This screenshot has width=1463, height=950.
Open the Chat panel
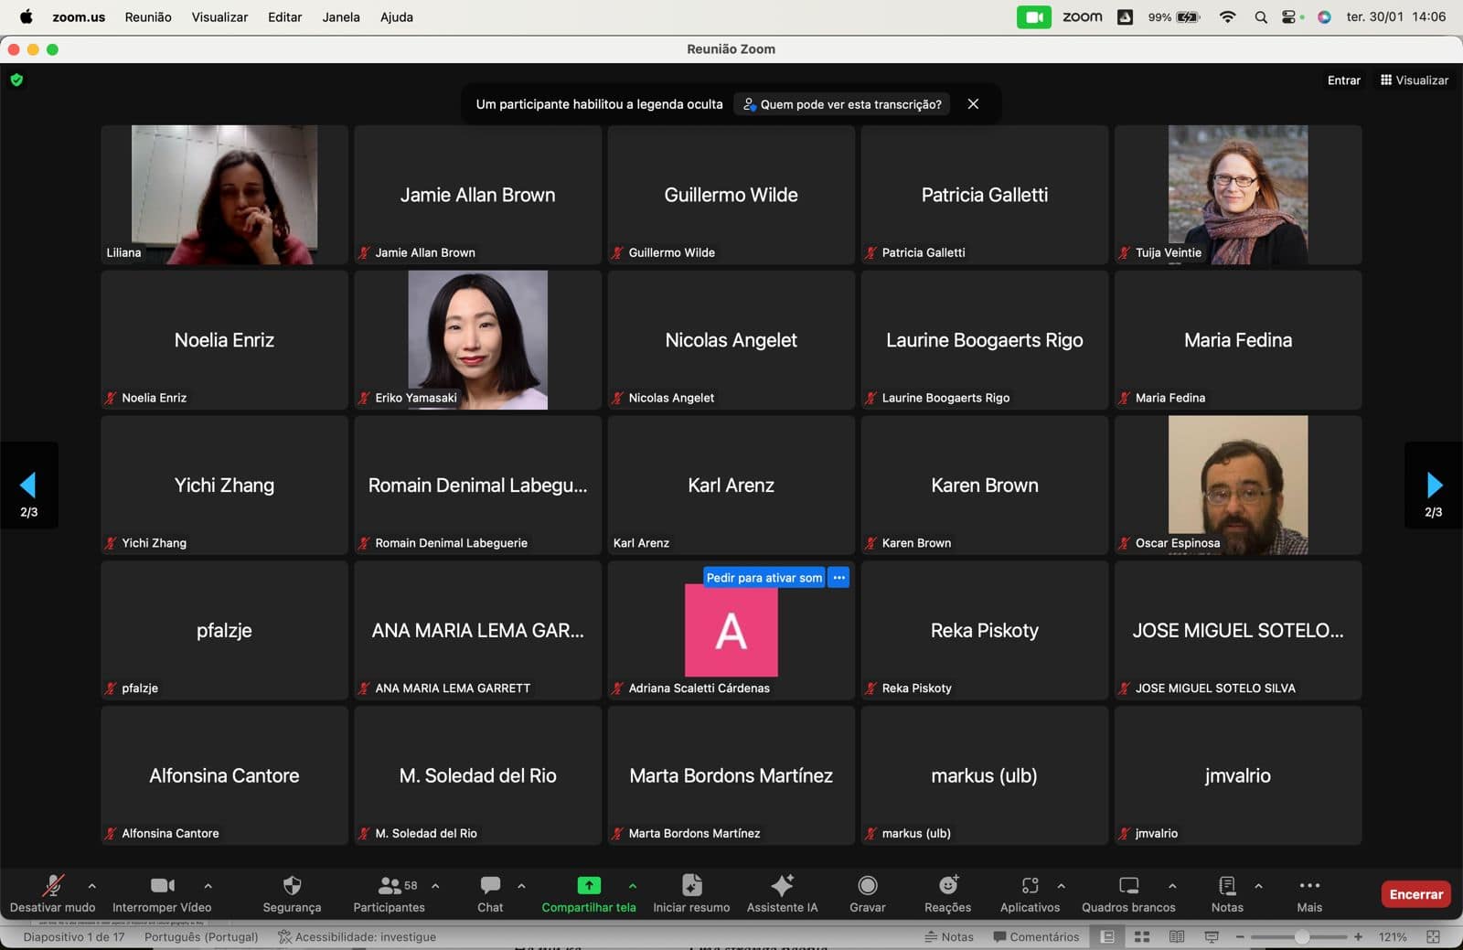pyautogui.click(x=490, y=885)
